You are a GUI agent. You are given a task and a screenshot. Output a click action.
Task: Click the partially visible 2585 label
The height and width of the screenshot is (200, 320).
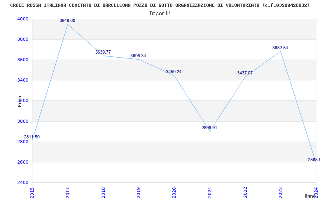click(314, 160)
